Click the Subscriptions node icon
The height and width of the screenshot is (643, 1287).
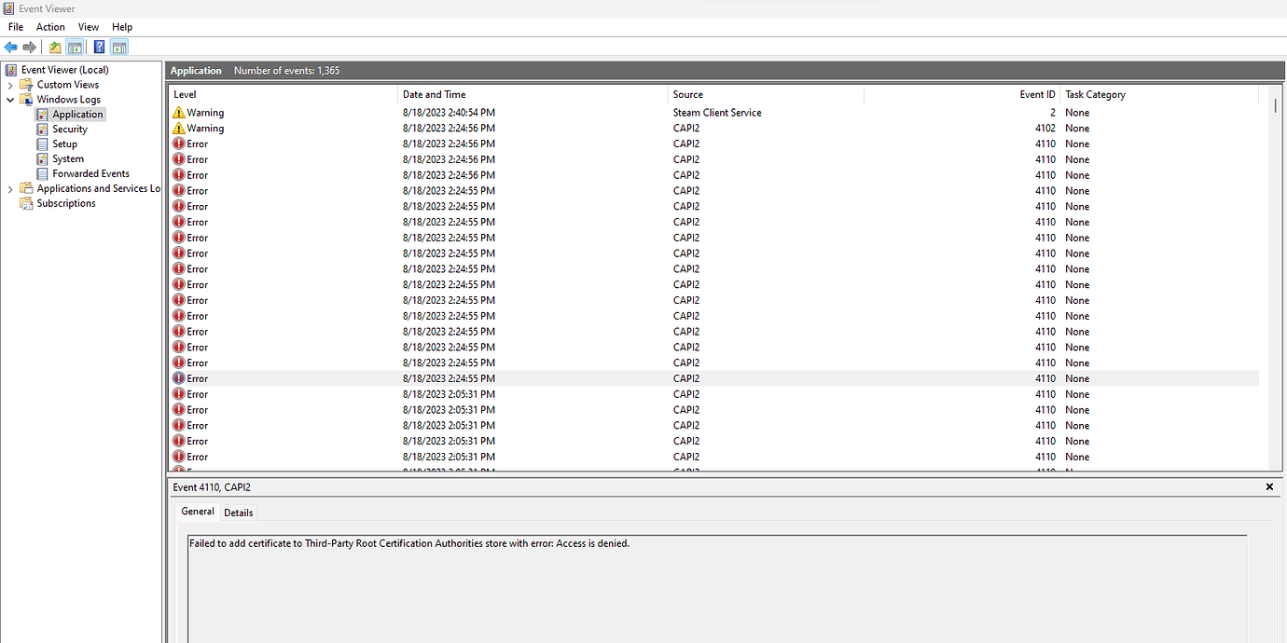[26, 203]
